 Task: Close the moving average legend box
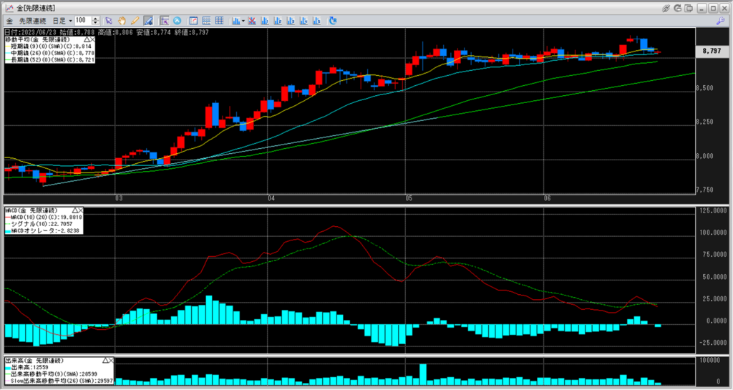click(x=92, y=39)
